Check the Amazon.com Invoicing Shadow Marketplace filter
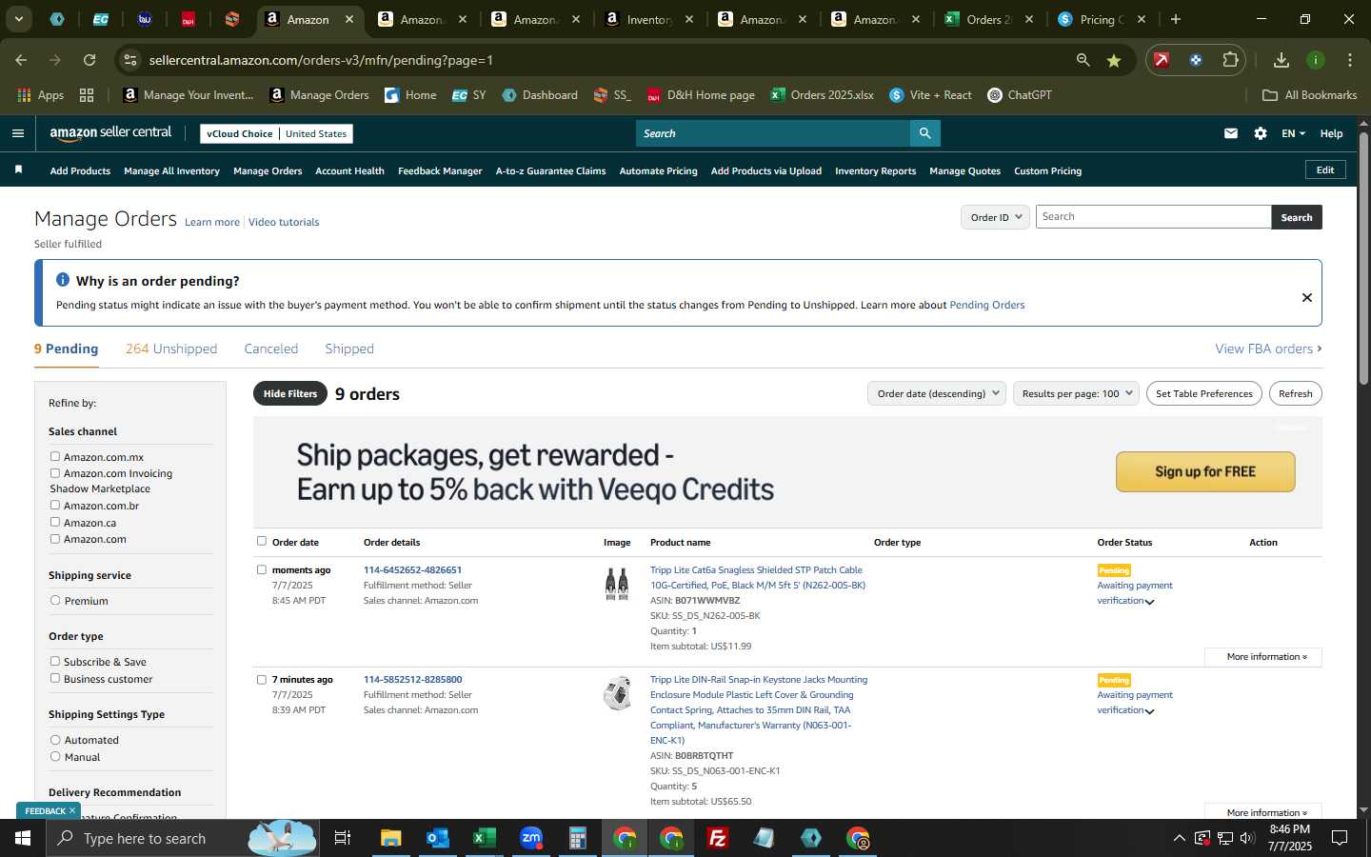This screenshot has height=857, width=1371. coord(55,473)
